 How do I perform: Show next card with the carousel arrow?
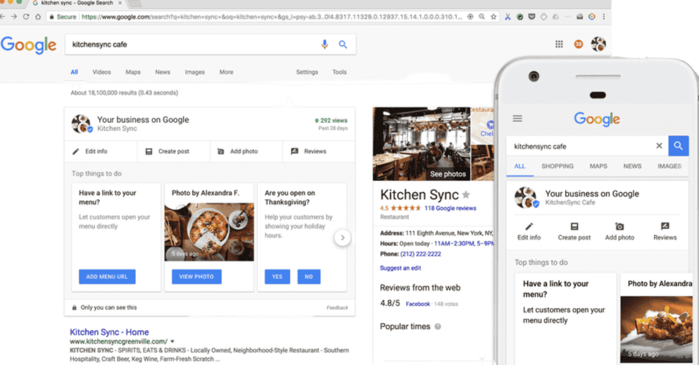pyautogui.click(x=343, y=237)
